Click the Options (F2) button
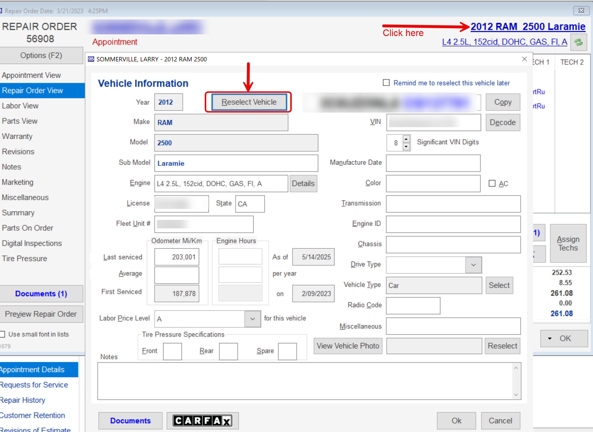The width and height of the screenshot is (593, 432). click(41, 55)
